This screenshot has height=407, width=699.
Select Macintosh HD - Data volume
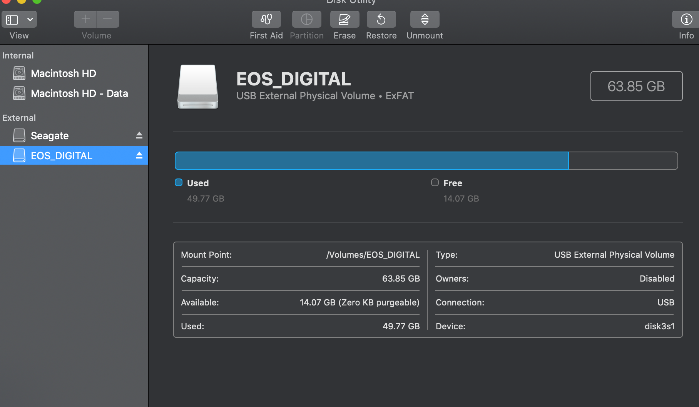pos(79,93)
